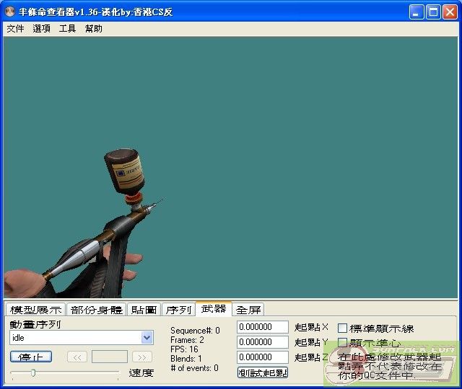Click the 動畫序列 label
Image resolution: width=462 pixels, height=389 pixels.
[35, 324]
